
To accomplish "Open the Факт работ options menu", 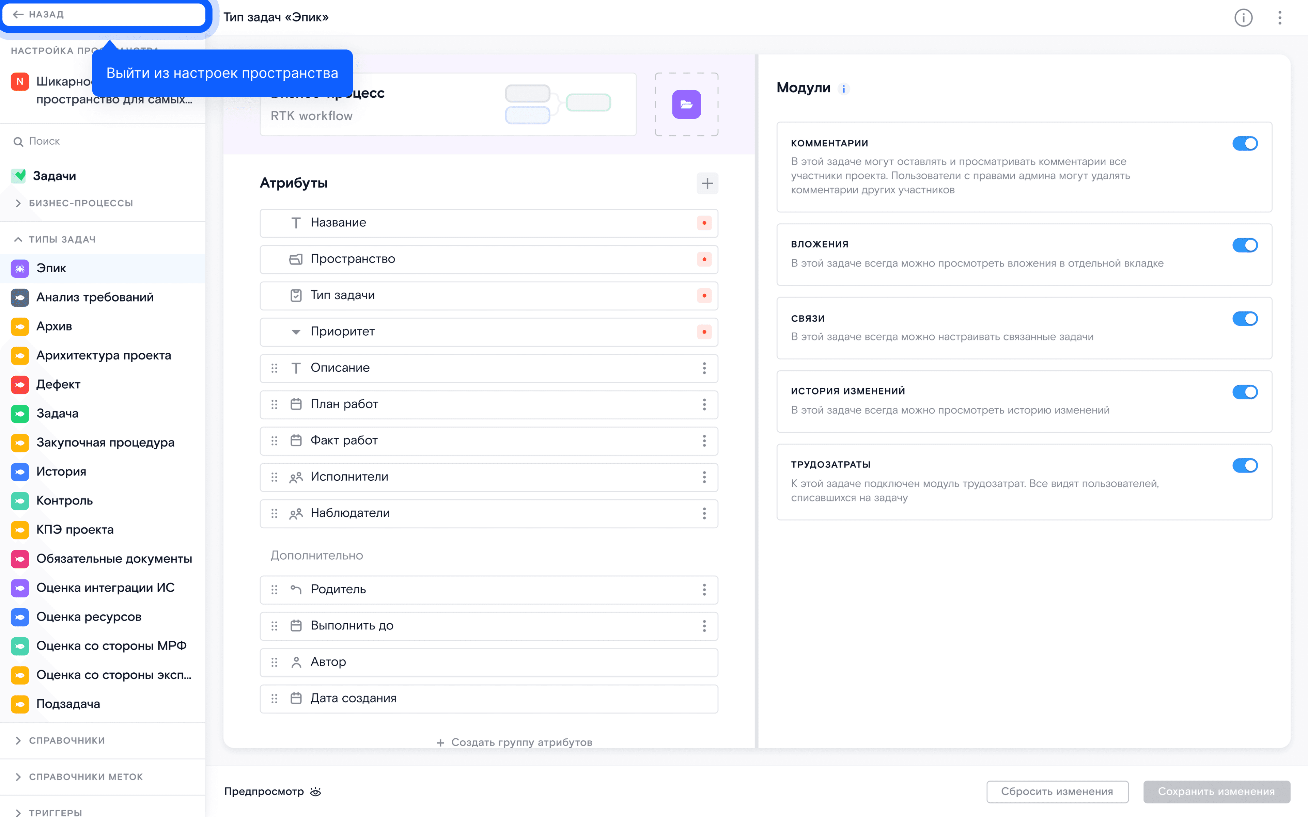I will (704, 441).
